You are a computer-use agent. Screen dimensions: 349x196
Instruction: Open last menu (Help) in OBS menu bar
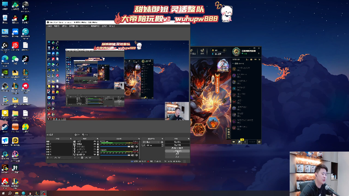[112, 26]
